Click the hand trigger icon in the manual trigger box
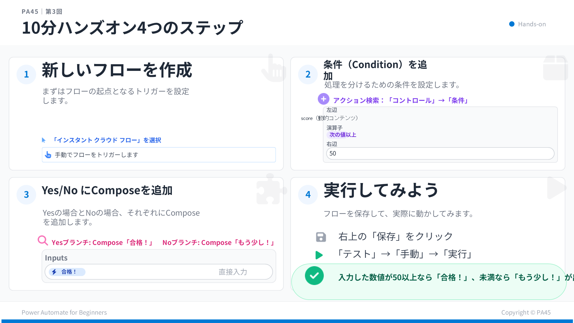Viewport: 574px width, 323px height. (48, 155)
